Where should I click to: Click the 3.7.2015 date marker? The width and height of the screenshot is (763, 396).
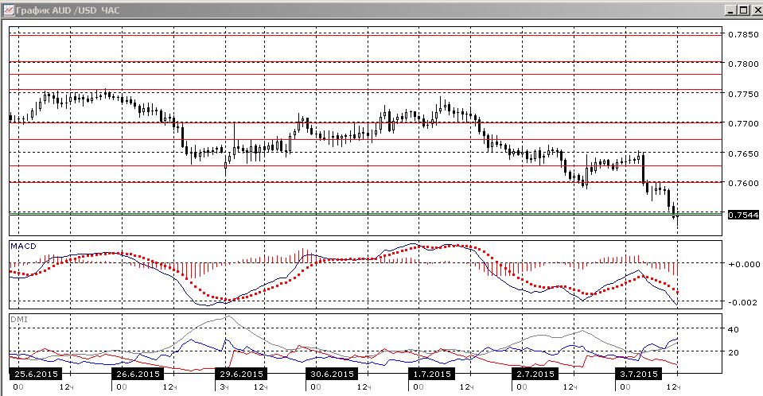[x=637, y=374]
